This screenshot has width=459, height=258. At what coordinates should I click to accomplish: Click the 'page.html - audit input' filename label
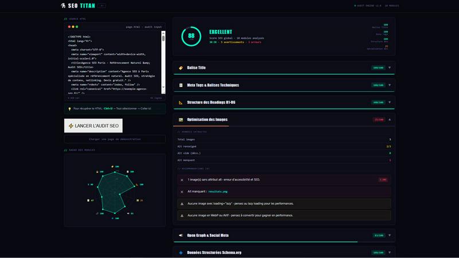[x=144, y=27]
